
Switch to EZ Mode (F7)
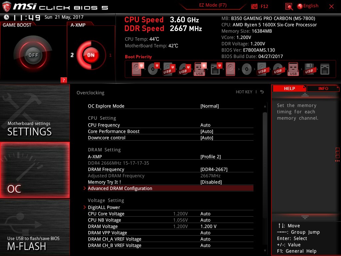(x=213, y=5)
